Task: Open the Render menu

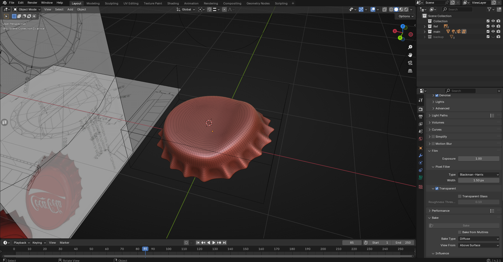Action: [x=32, y=3]
